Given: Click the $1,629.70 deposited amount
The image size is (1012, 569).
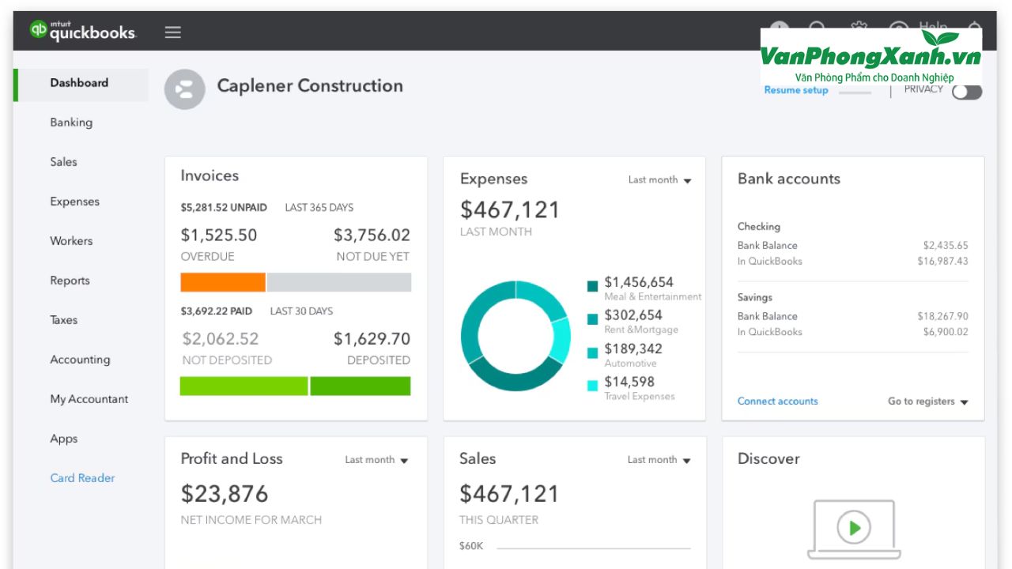Looking at the screenshot, I should point(372,339).
